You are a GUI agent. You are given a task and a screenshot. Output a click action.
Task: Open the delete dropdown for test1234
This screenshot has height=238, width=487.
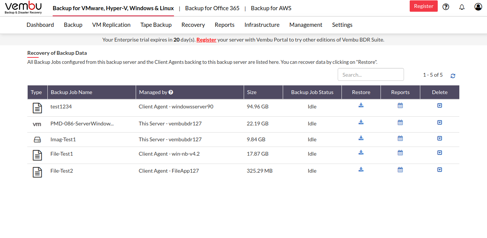[x=440, y=105]
